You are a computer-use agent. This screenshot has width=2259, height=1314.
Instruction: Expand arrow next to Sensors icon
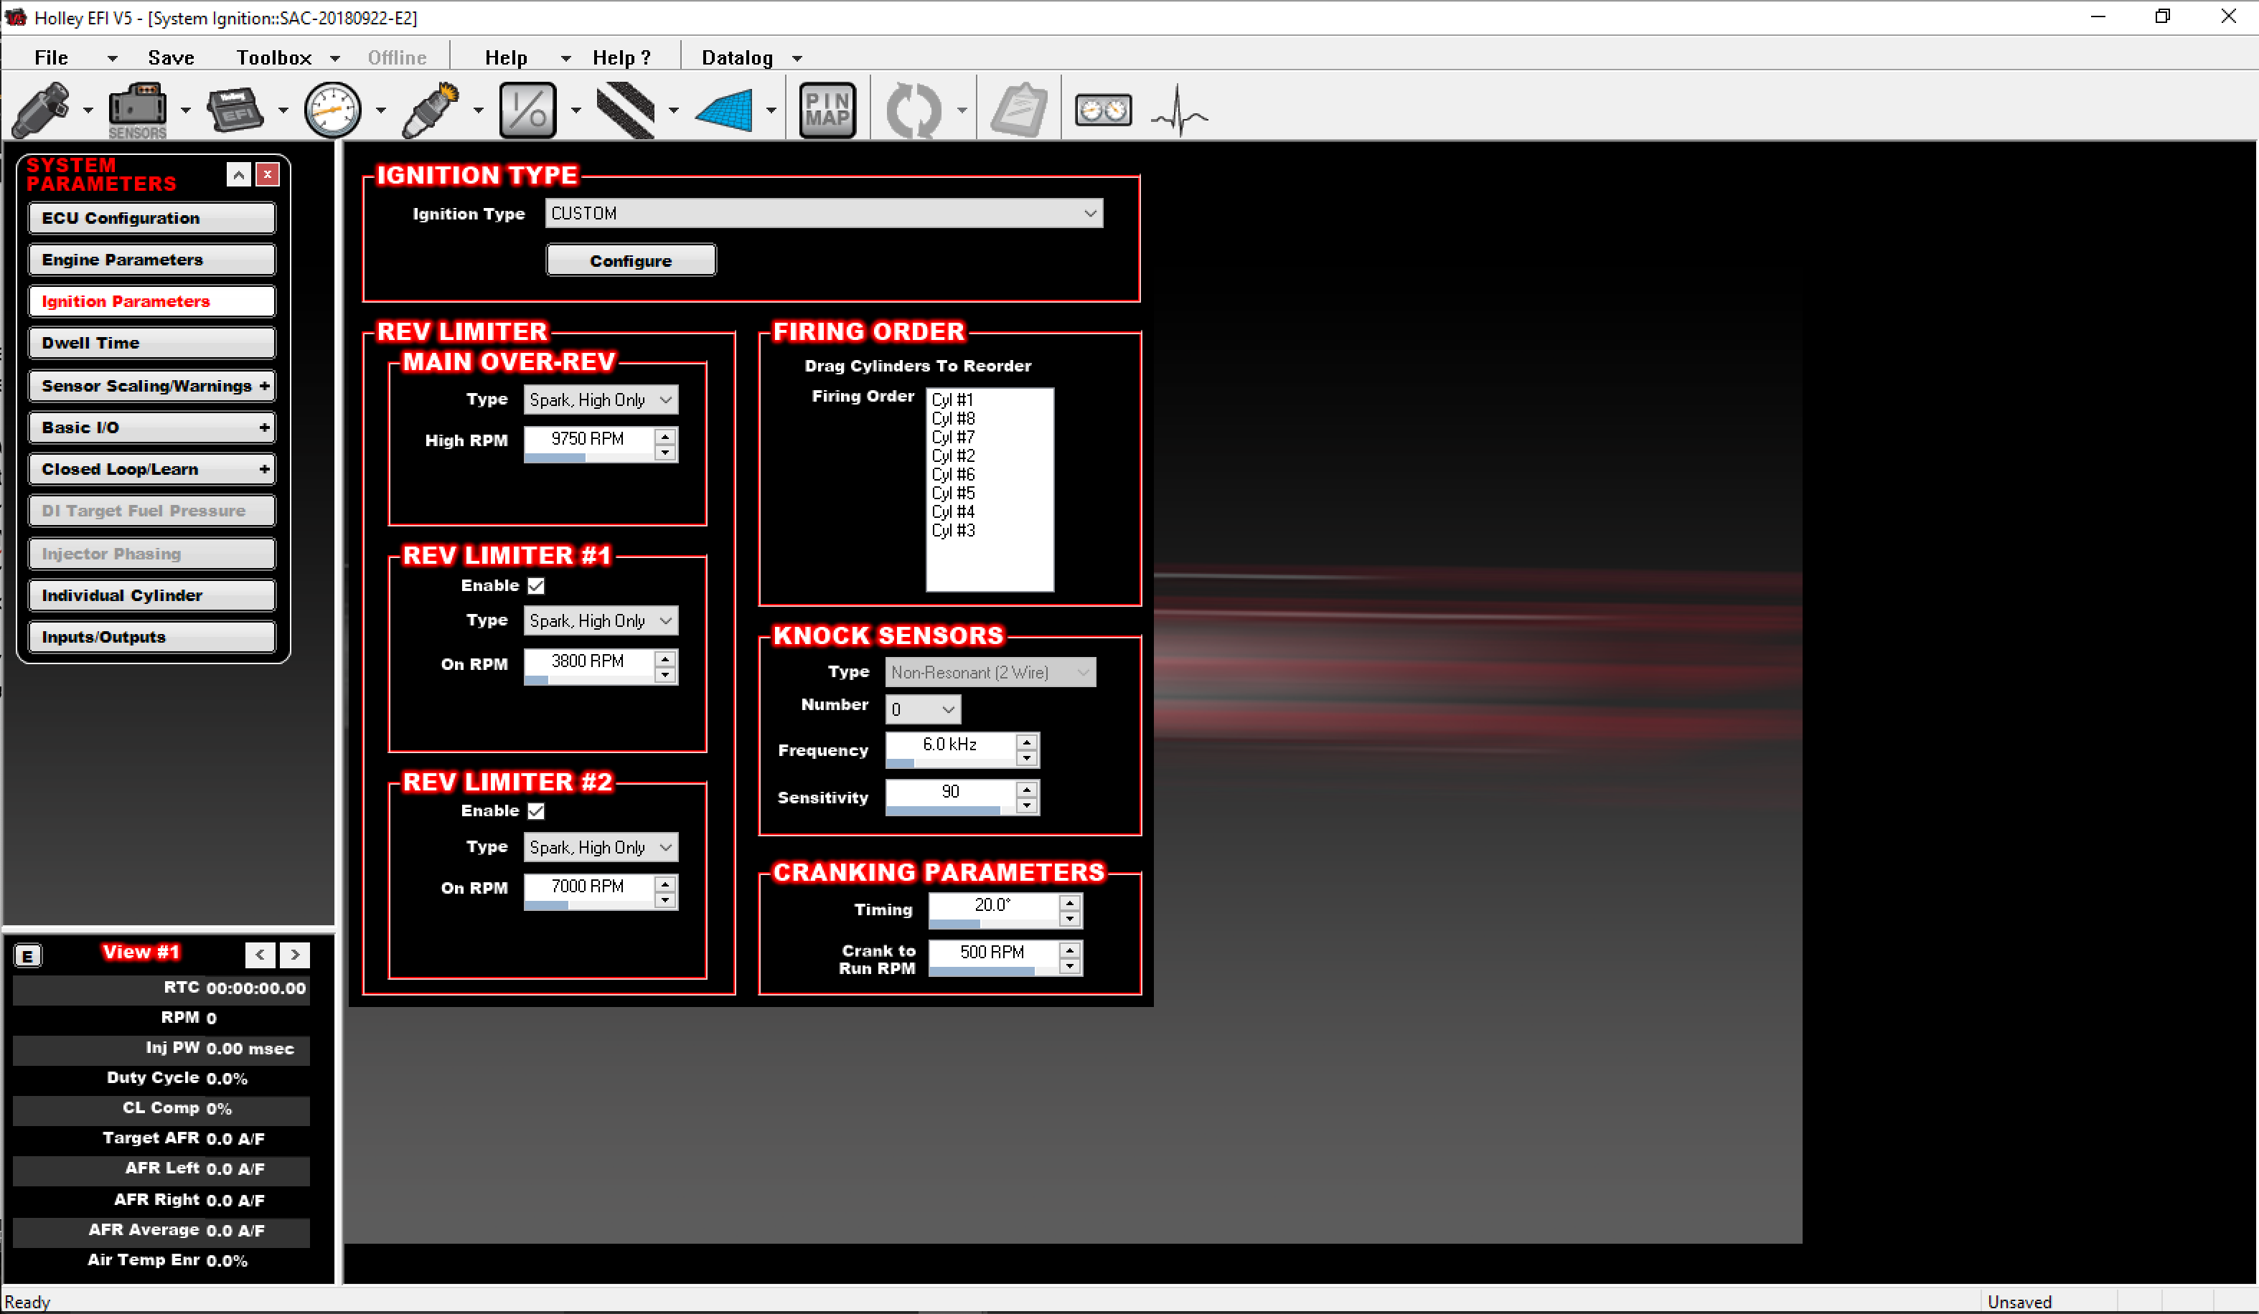186,111
